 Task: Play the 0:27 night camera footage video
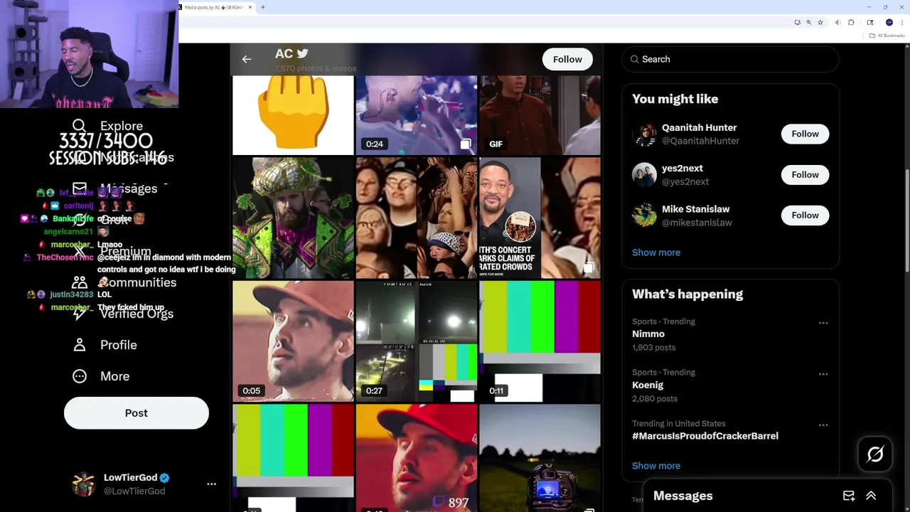pos(417,341)
